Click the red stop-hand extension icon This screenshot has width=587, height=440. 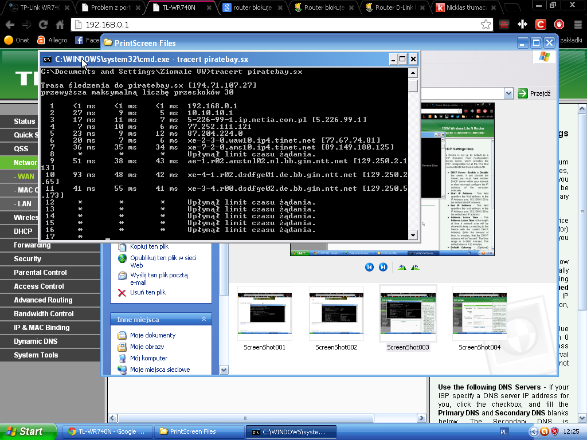pyautogui.click(x=559, y=25)
